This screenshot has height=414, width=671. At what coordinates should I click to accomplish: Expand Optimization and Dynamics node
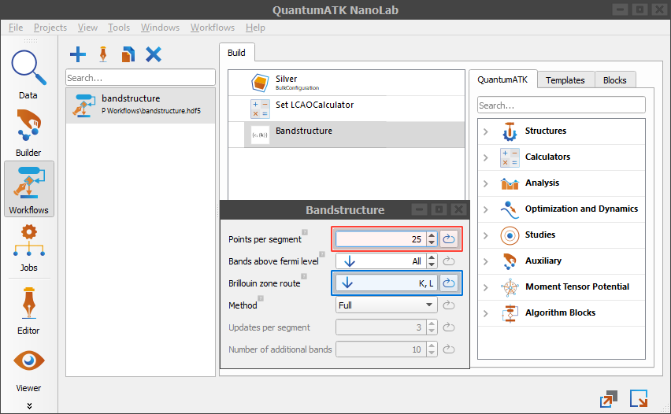point(486,209)
